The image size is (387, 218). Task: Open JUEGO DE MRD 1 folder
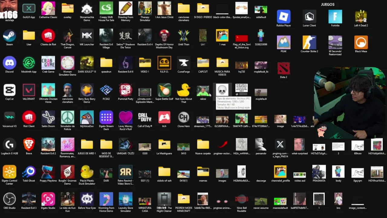click(87, 145)
